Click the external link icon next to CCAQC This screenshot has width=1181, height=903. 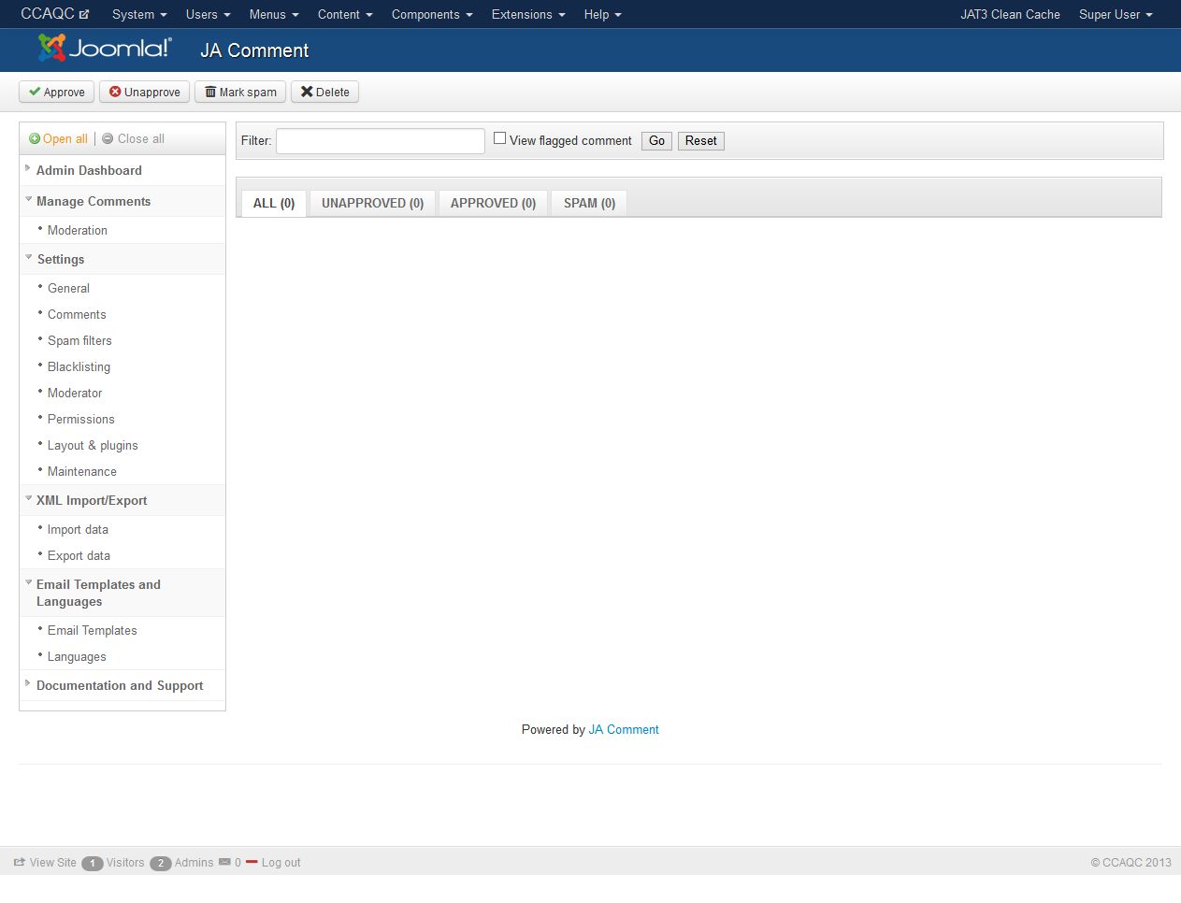click(84, 14)
